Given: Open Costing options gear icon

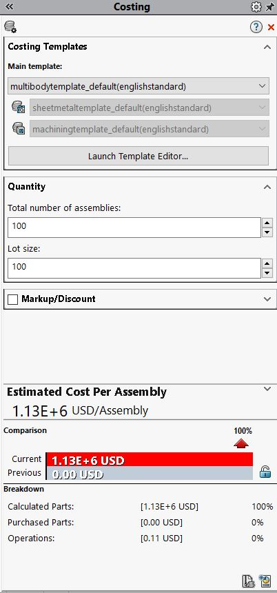Looking at the screenshot, I should 256,7.
